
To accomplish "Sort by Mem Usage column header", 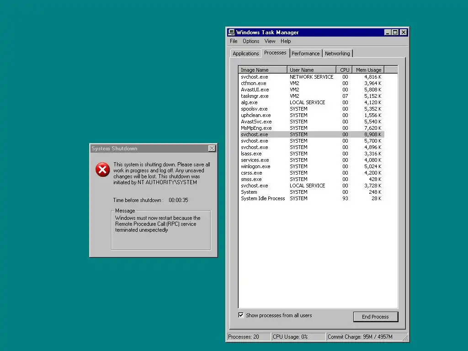I will click(368, 70).
